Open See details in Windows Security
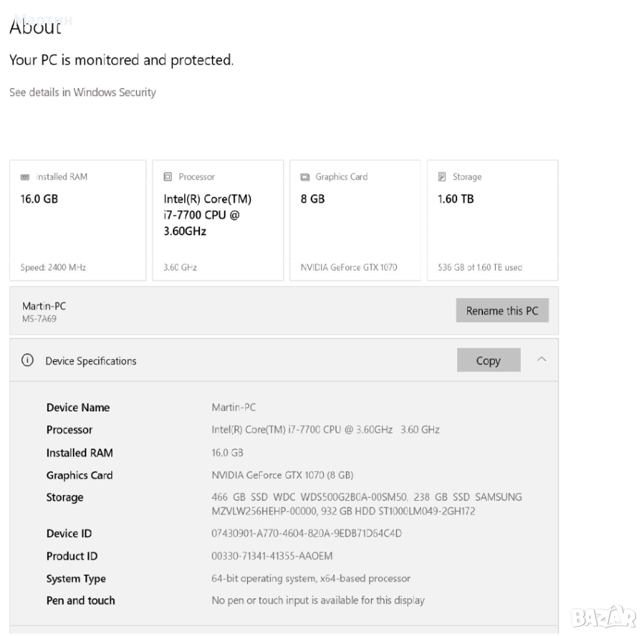 coord(83,92)
